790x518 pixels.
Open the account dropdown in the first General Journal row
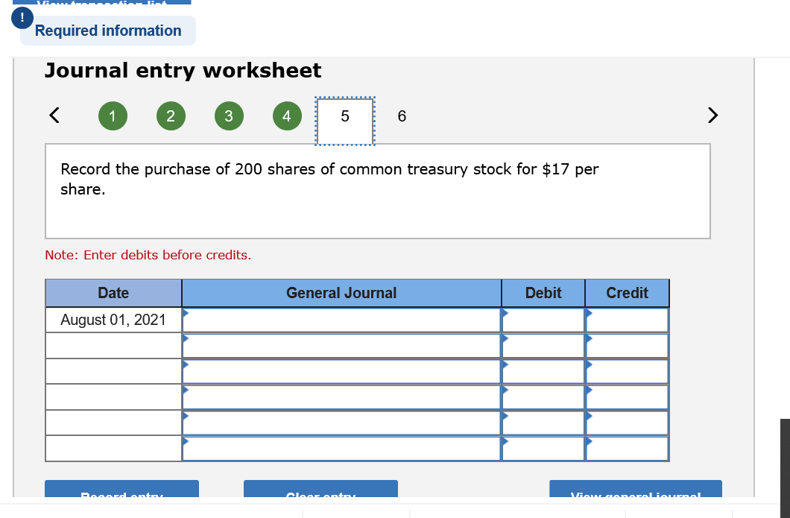click(341, 319)
